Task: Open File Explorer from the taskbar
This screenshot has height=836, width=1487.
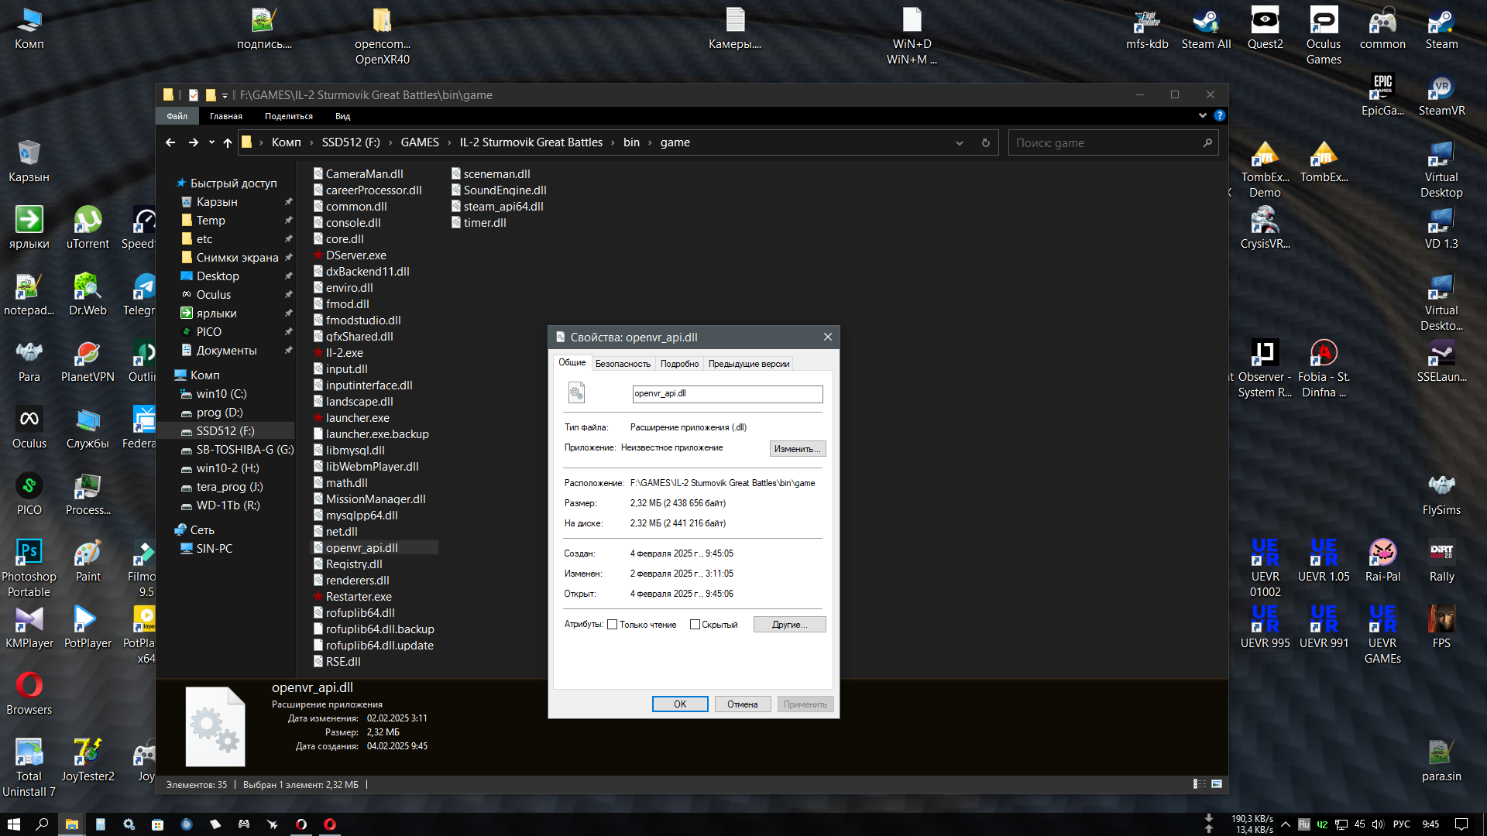Action: click(x=71, y=824)
